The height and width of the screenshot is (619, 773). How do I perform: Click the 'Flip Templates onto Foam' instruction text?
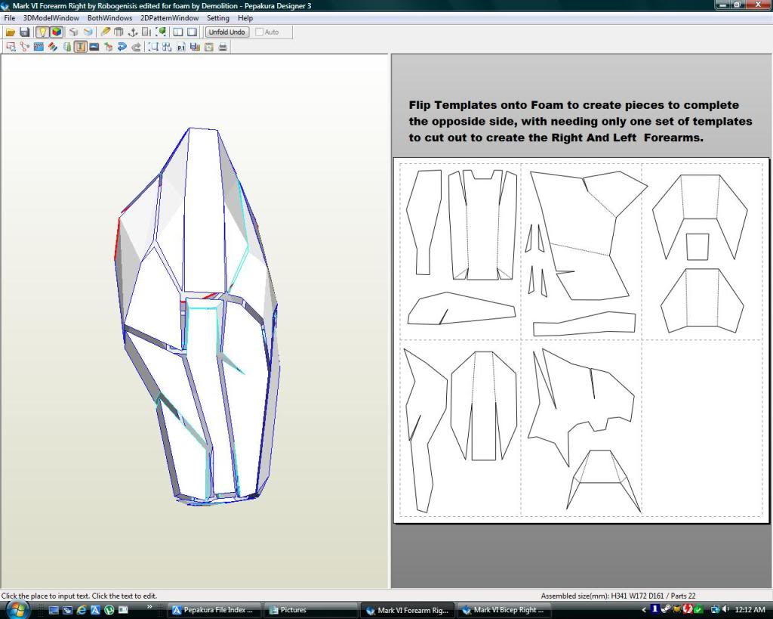(x=581, y=122)
